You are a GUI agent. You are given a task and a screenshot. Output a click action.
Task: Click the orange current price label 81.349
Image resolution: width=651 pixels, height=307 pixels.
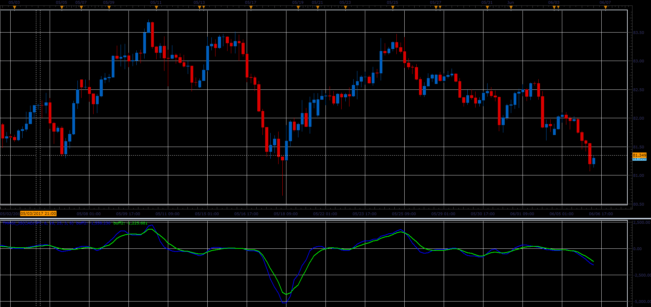[639, 155]
